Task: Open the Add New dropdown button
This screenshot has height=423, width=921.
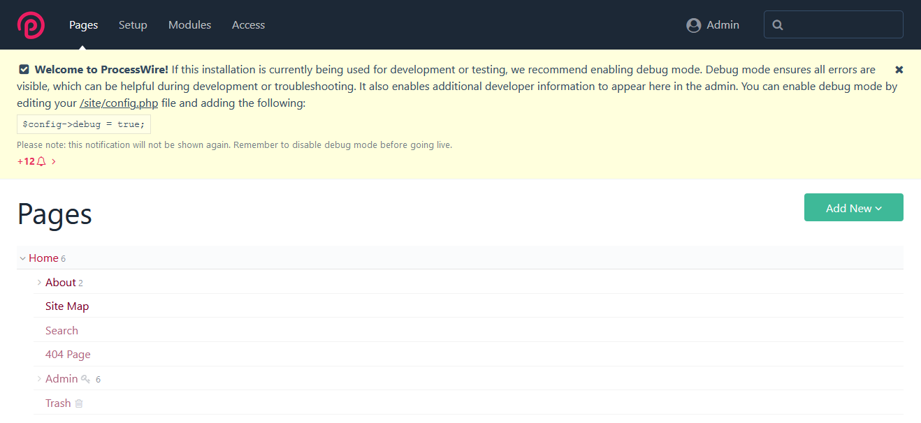Action: [x=853, y=208]
